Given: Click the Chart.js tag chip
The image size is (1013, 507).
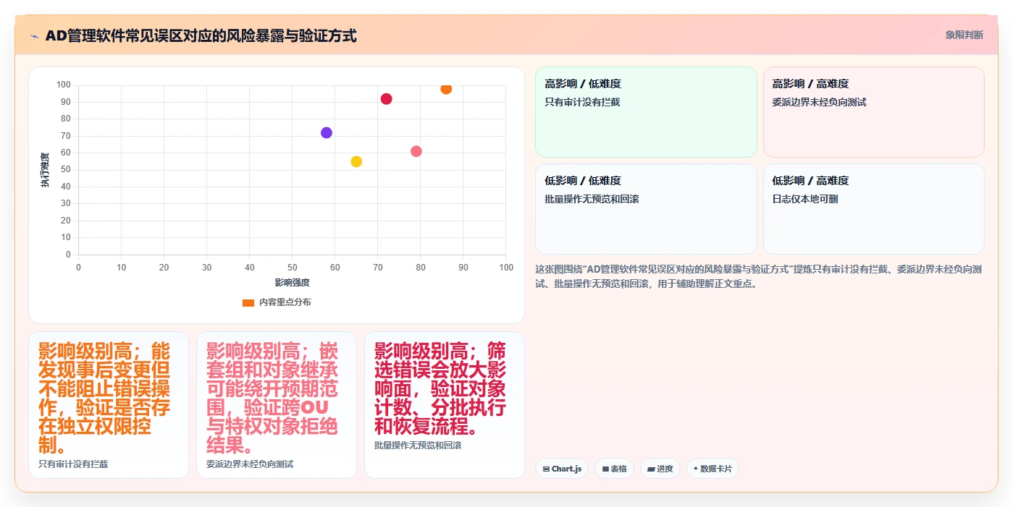Looking at the screenshot, I should click(562, 469).
